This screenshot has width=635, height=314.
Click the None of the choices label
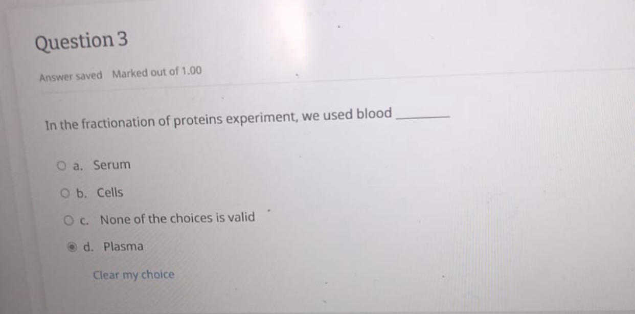click(177, 219)
